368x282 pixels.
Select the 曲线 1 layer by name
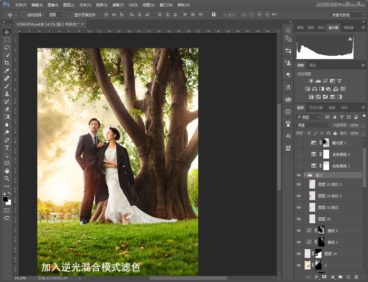click(x=333, y=242)
